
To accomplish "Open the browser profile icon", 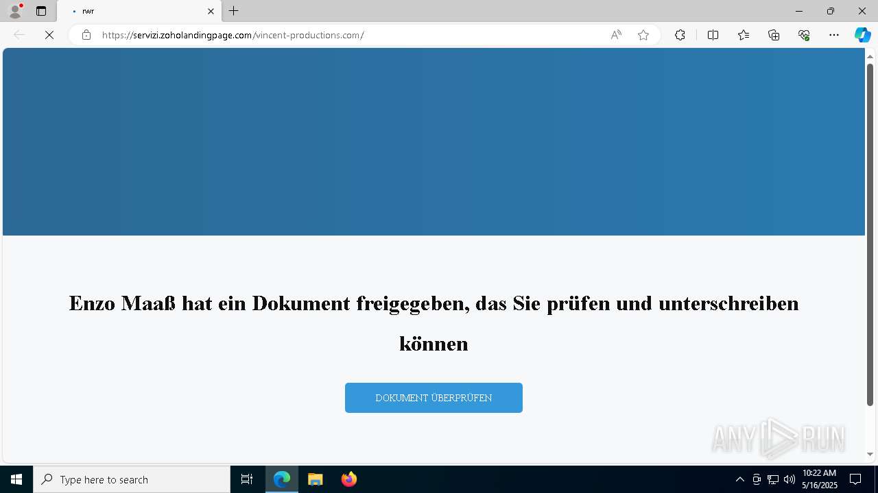I will (x=15, y=11).
